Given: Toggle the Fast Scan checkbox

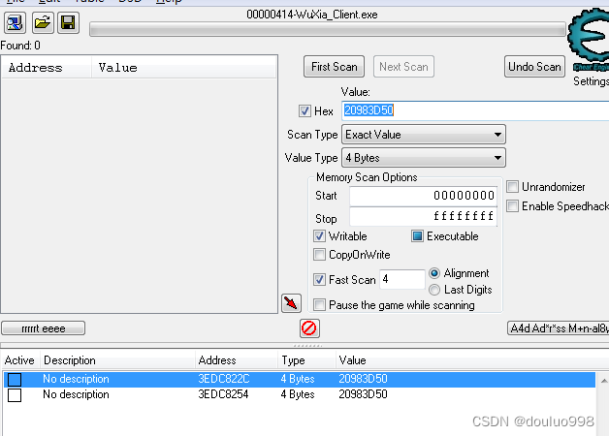Looking at the screenshot, I should click(x=319, y=279).
